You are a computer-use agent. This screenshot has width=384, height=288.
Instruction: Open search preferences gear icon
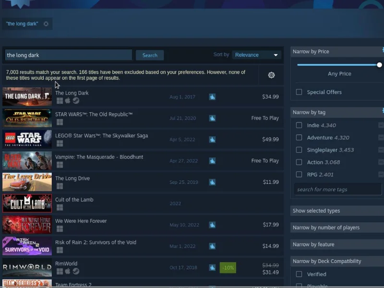(271, 75)
